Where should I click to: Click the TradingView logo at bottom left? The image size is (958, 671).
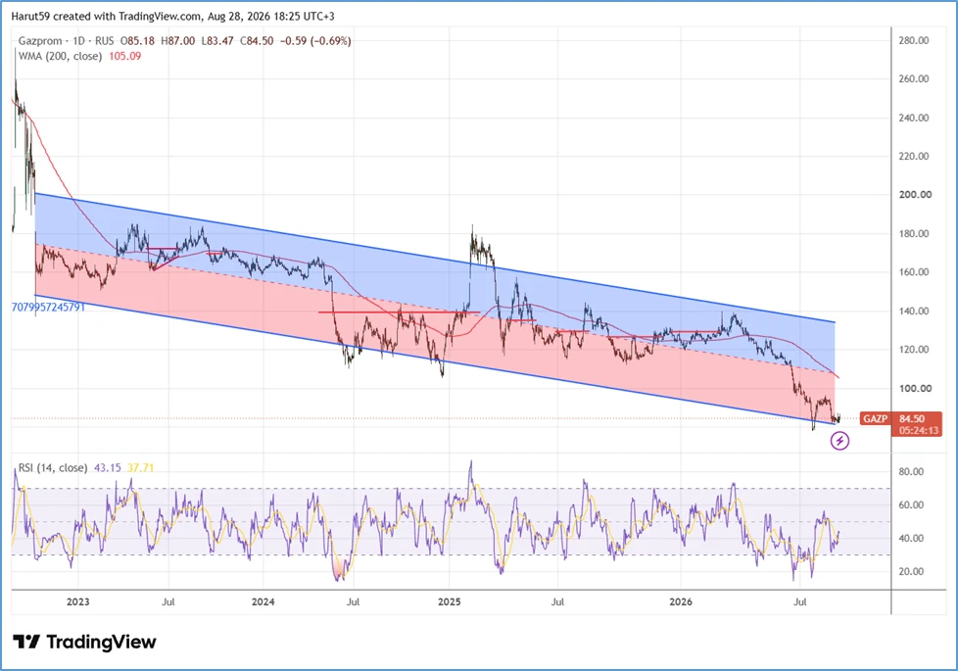coord(84,642)
